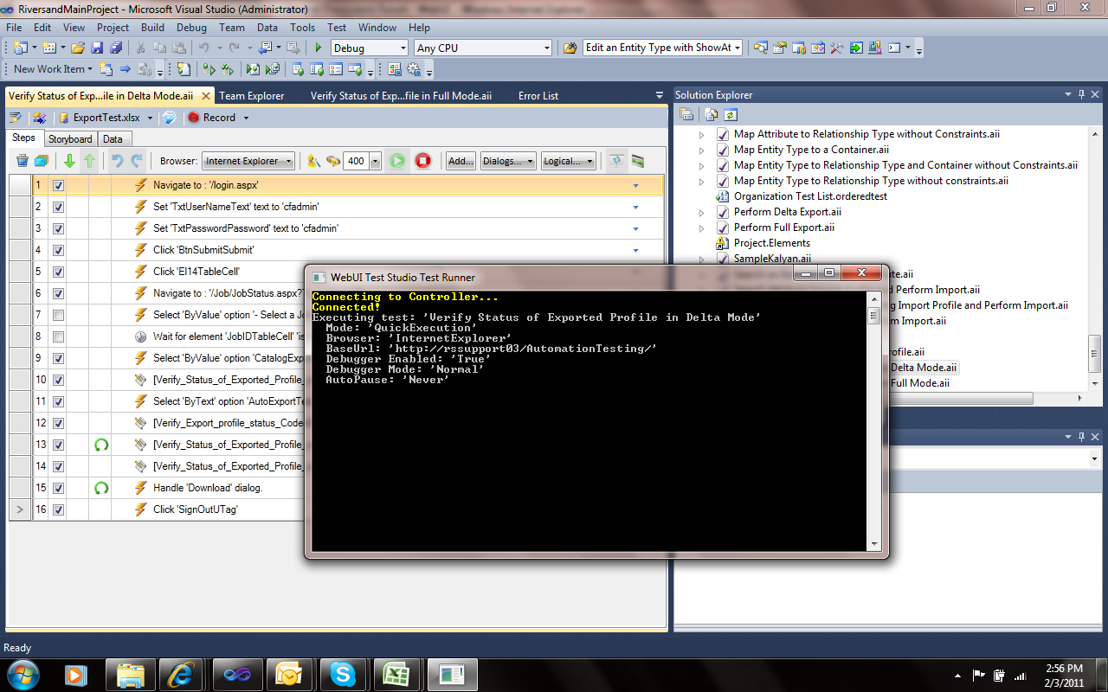Uncheck step 1 'Navigate to /login.aspx' checkbox
The height and width of the screenshot is (692, 1108).
58,185
